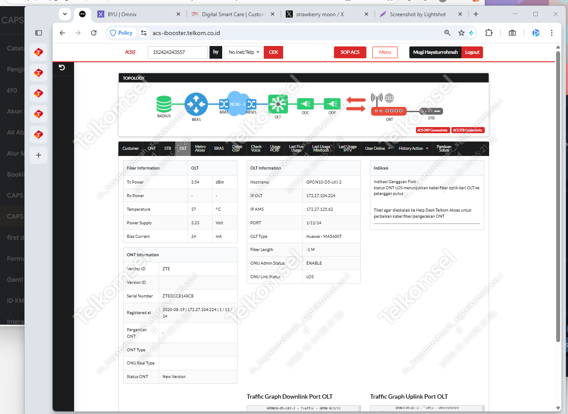This screenshot has height=414, width=568.
Task: Click the third Telkomsel sidebar shortcut
Action: pyautogui.click(x=39, y=93)
